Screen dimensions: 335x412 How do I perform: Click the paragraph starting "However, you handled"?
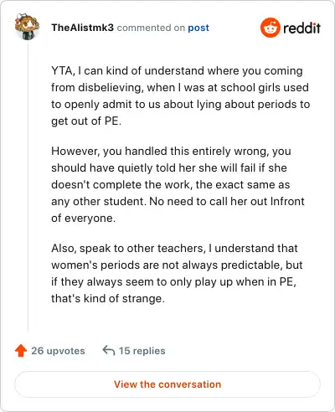(178, 184)
